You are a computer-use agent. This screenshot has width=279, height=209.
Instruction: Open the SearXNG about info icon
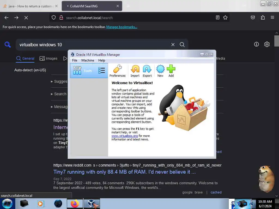(x=256, y=44)
